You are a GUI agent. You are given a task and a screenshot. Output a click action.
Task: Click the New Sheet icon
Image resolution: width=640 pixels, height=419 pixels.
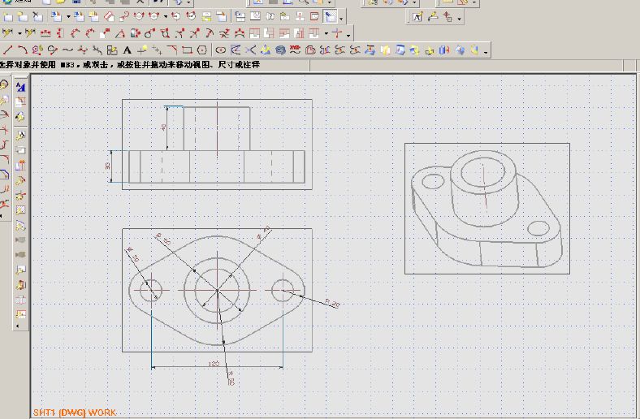[8, 17]
